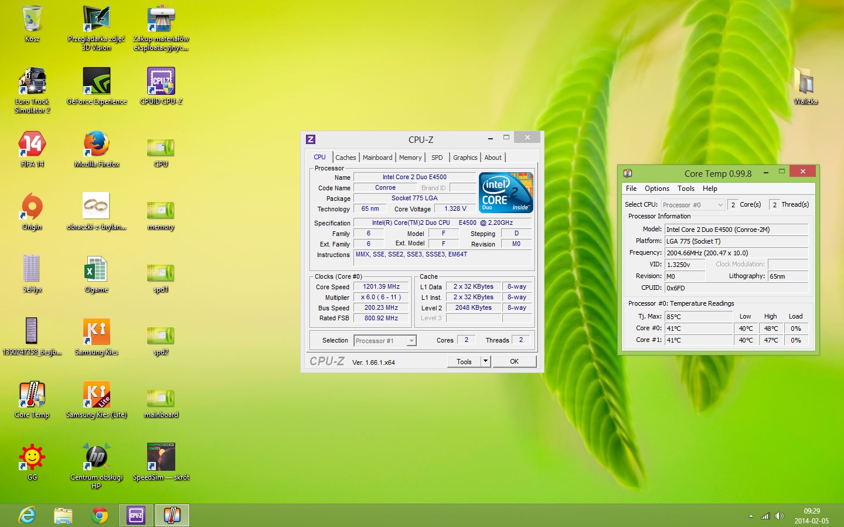Show hidden icons in the system tray
This screenshot has height=527, width=844.
(x=751, y=516)
